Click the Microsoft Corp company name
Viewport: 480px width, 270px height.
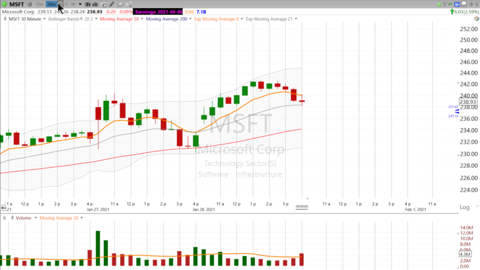click(x=18, y=11)
